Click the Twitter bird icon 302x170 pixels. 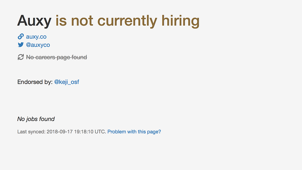(21, 44)
